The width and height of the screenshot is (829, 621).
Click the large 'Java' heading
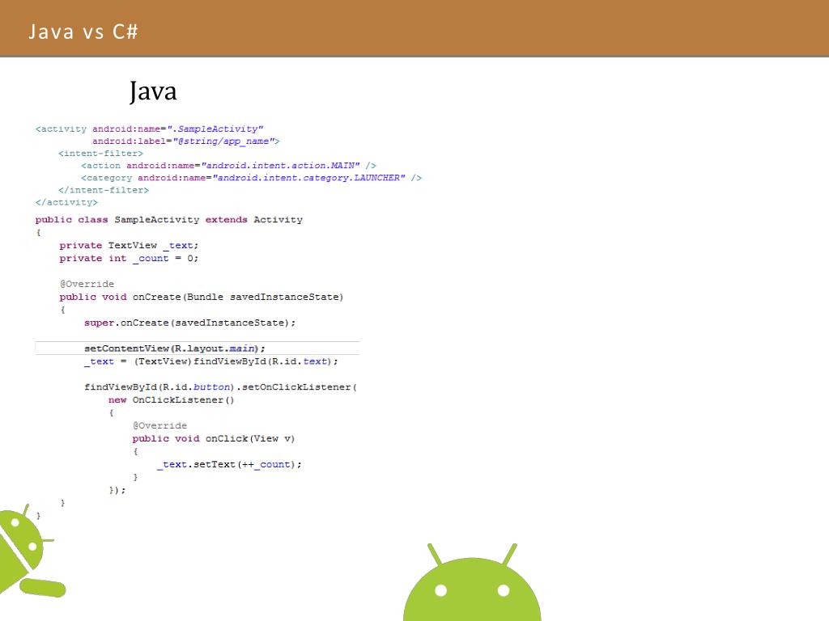click(x=153, y=92)
